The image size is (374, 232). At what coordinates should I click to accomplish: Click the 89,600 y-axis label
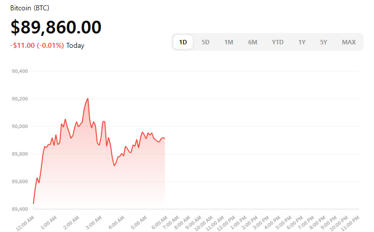(19, 182)
